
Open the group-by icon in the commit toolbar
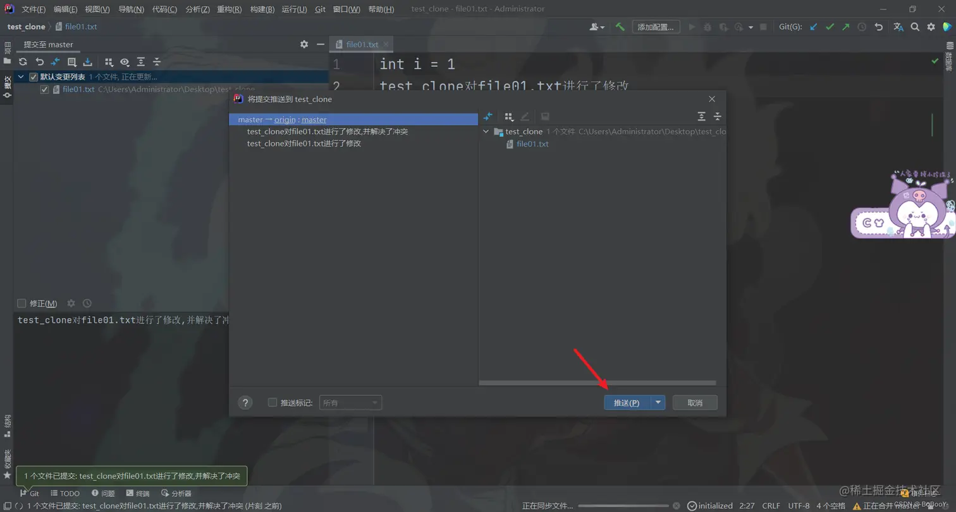[x=109, y=62]
